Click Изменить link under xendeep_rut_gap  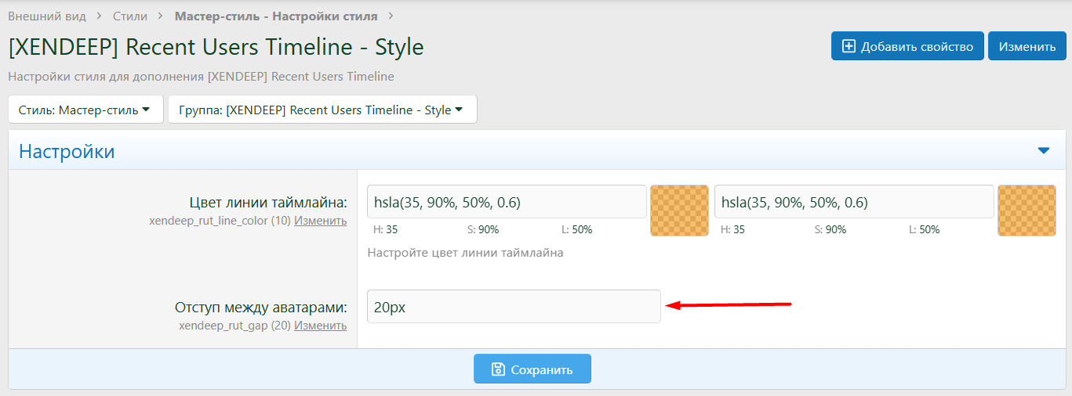(320, 325)
